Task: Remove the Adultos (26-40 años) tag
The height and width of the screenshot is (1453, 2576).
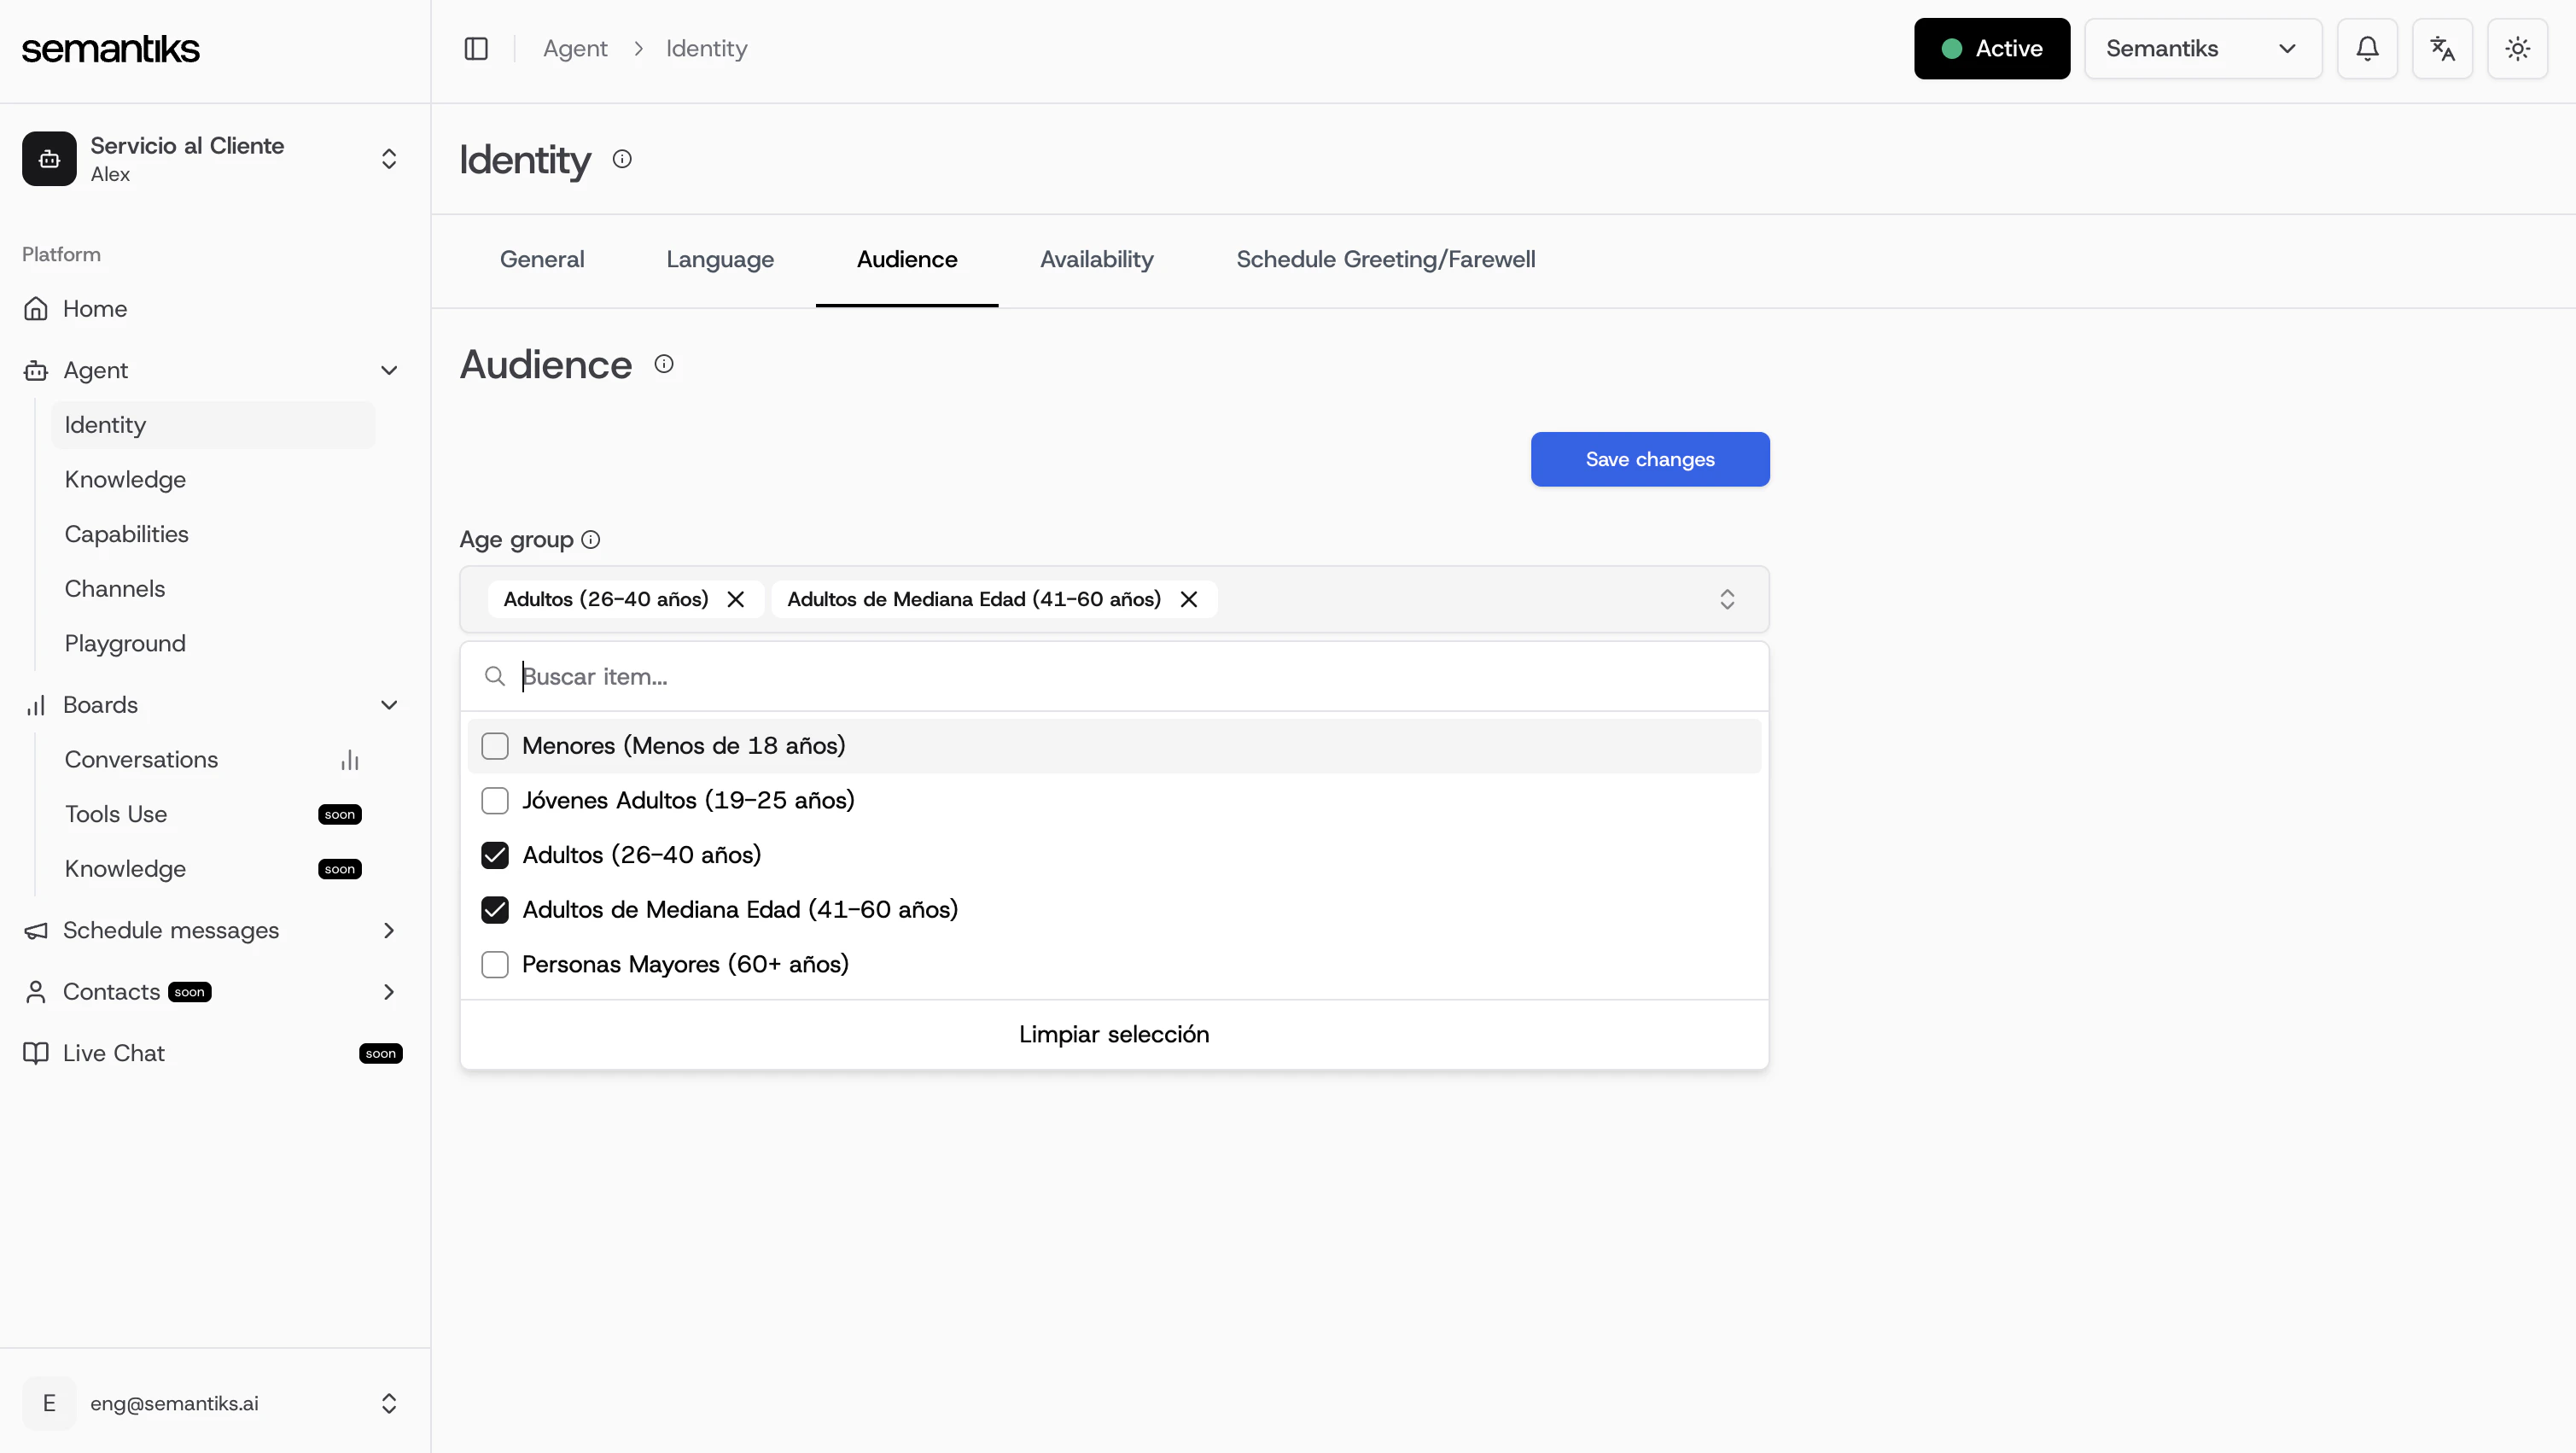Action: click(x=736, y=599)
